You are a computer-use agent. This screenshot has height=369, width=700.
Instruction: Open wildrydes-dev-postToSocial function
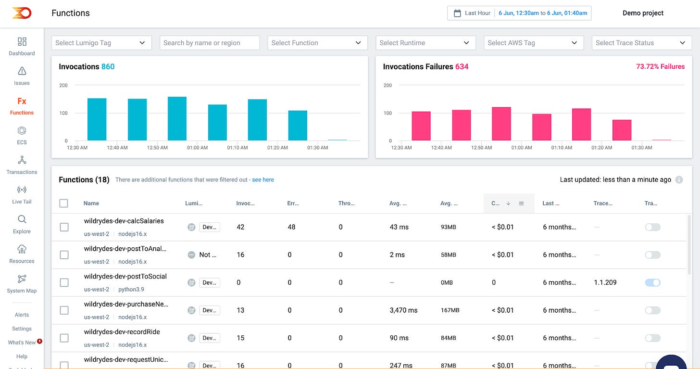(125, 277)
